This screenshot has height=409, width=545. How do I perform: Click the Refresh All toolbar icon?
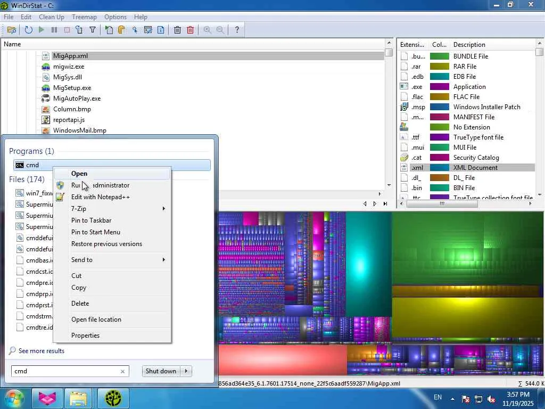[x=29, y=30]
